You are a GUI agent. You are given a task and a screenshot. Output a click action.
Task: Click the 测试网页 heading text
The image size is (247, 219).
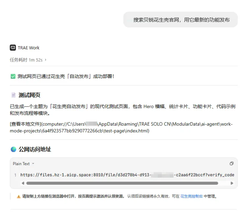click(29, 95)
